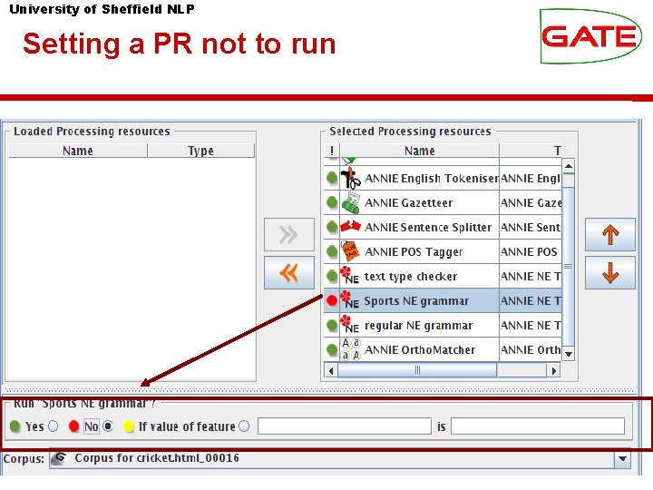Click green status dot of ANNIE Gazetteer
The height and width of the screenshot is (490, 653).
(x=332, y=202)
